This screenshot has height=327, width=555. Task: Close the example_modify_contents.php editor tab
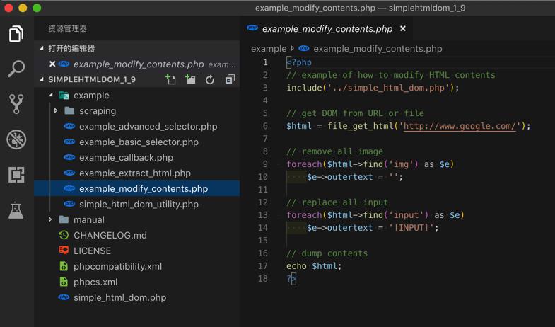(x=403, y=29)
